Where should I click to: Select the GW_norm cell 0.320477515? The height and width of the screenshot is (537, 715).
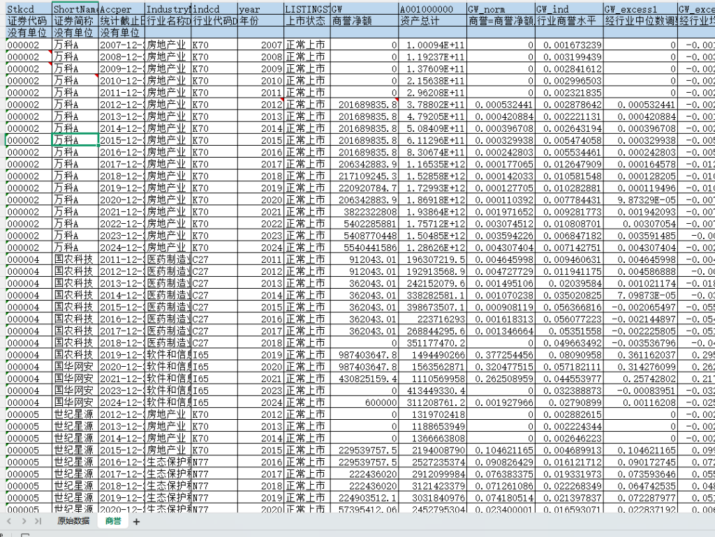coord(501,366)
